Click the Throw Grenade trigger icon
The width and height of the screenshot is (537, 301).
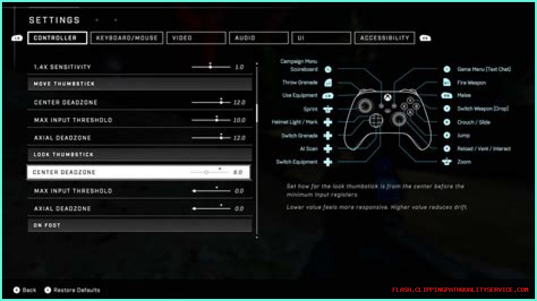pos(328,83)
